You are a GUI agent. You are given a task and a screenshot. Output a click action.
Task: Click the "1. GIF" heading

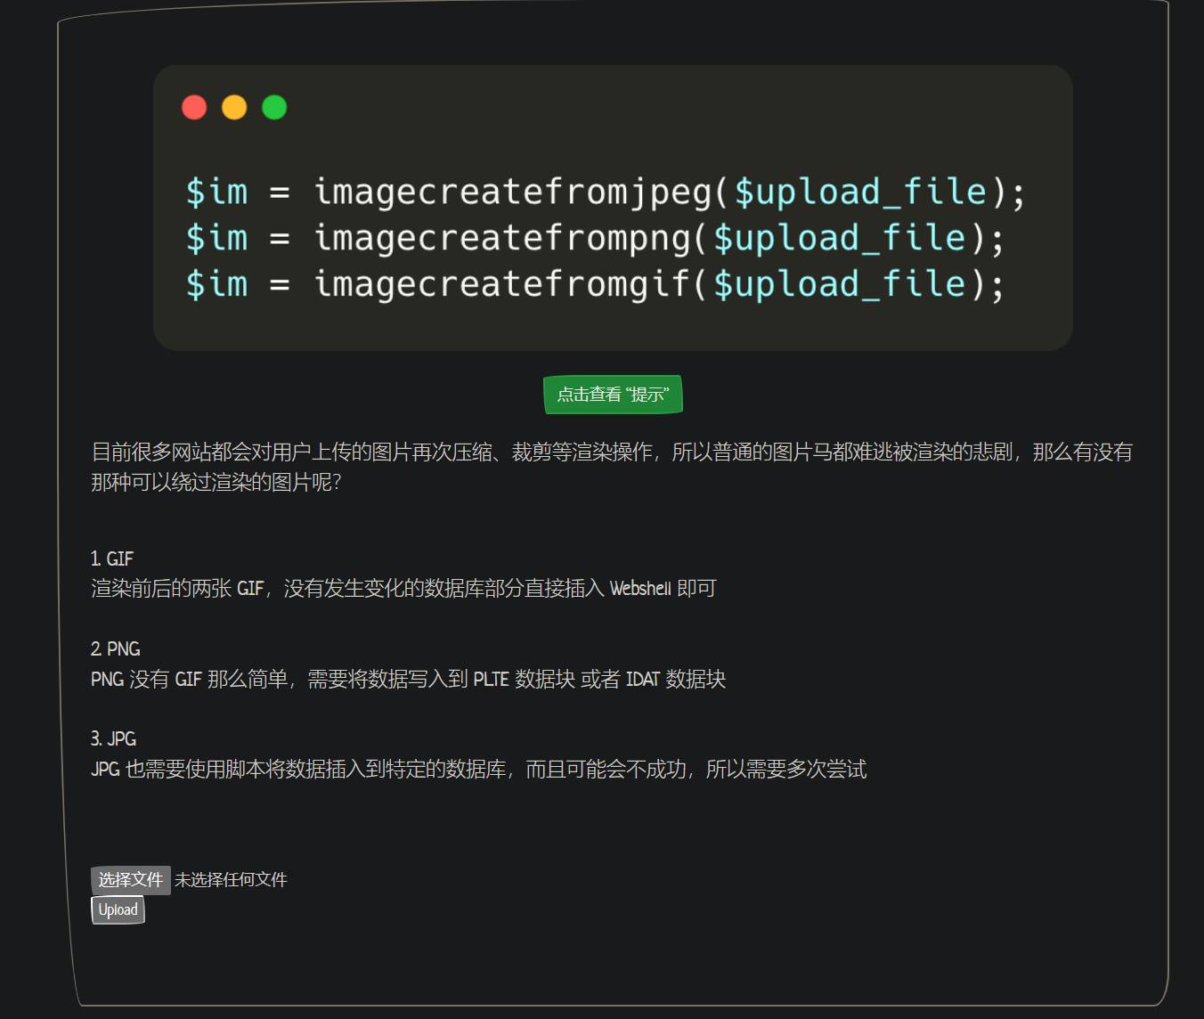(x=110, y=558)
